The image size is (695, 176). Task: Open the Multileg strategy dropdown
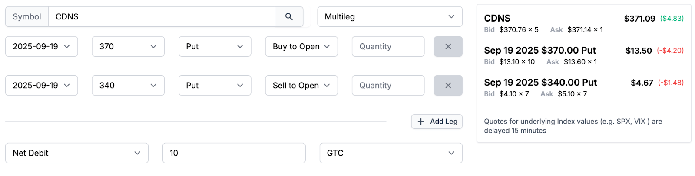pos(390,17)
